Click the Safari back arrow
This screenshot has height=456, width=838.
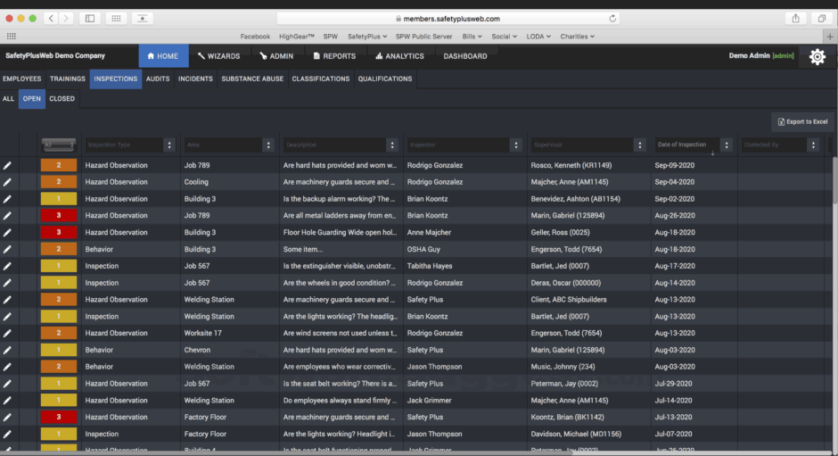tap(50, 18)
